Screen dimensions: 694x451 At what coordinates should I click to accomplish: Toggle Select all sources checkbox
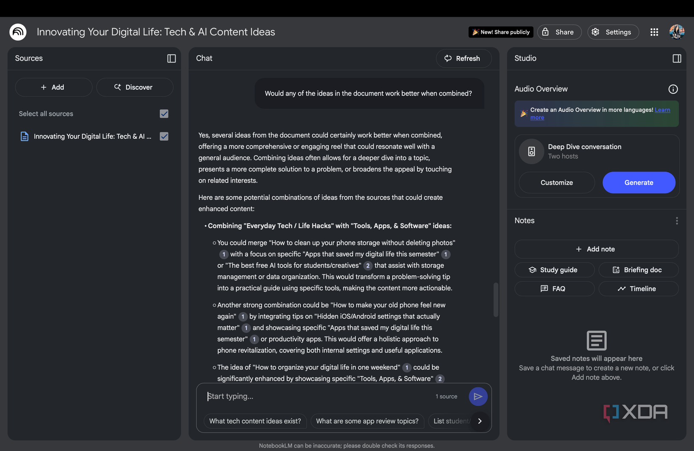point(164,114)
